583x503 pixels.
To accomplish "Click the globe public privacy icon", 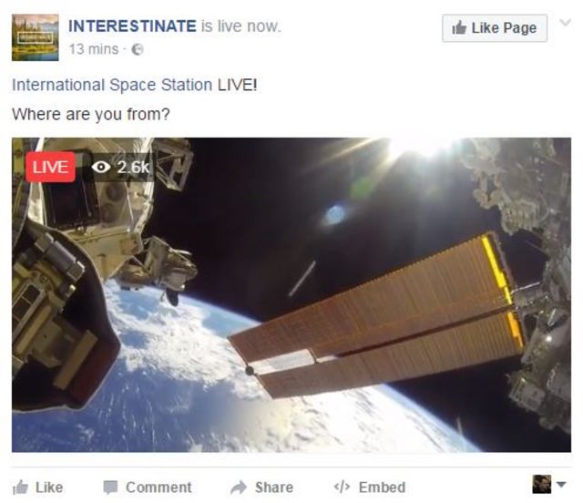I will click(138, 50).
